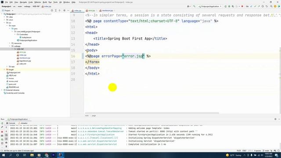Click the editor horizontal scrollbar

coord(152,113)
